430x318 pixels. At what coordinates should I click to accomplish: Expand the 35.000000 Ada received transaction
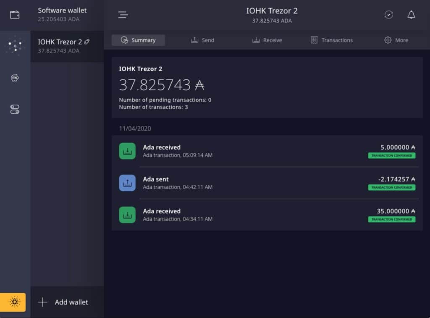coord(267,215)
